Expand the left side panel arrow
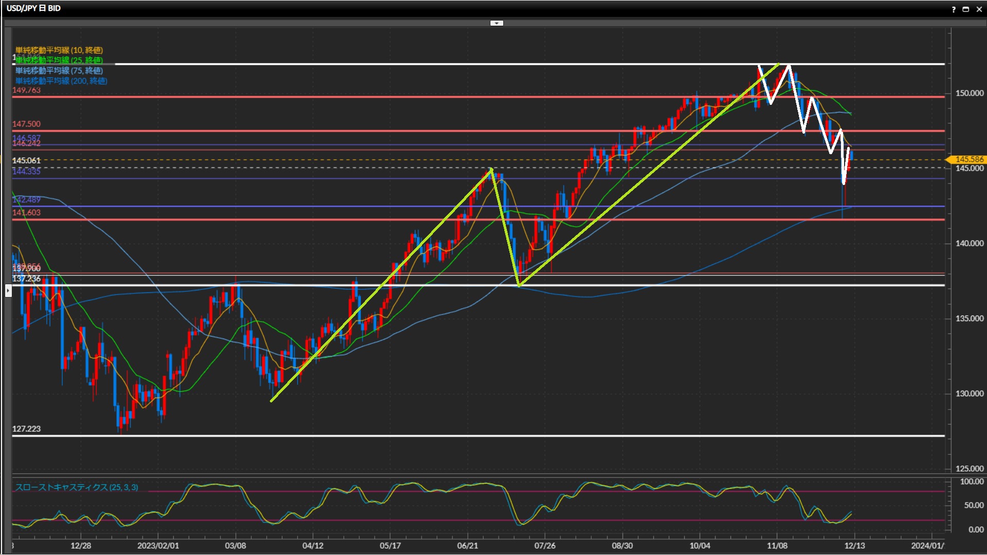The height and width of the screenshot is (555, 987). [8, 291]
